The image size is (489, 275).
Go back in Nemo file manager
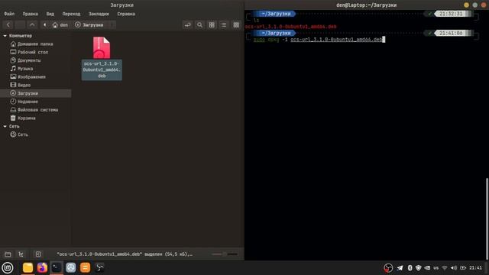(8, 25)
